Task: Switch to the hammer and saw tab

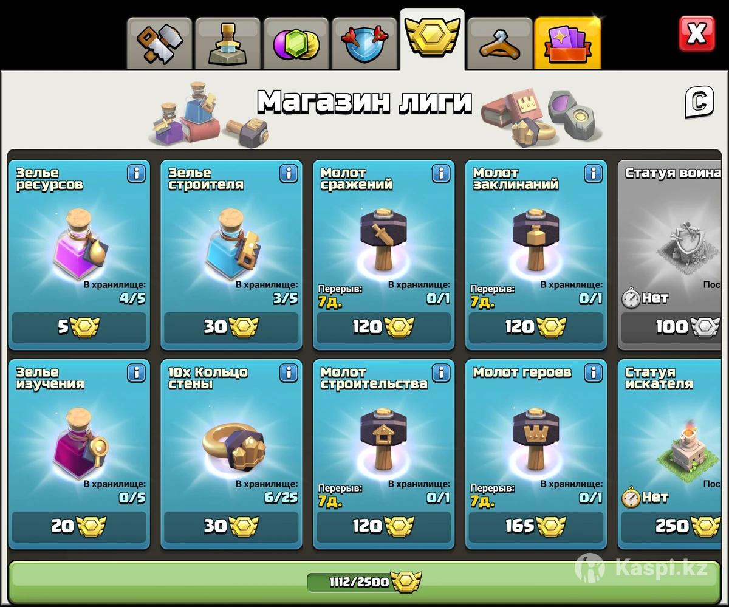Action: pyautogui.click(x=159, y=44)
